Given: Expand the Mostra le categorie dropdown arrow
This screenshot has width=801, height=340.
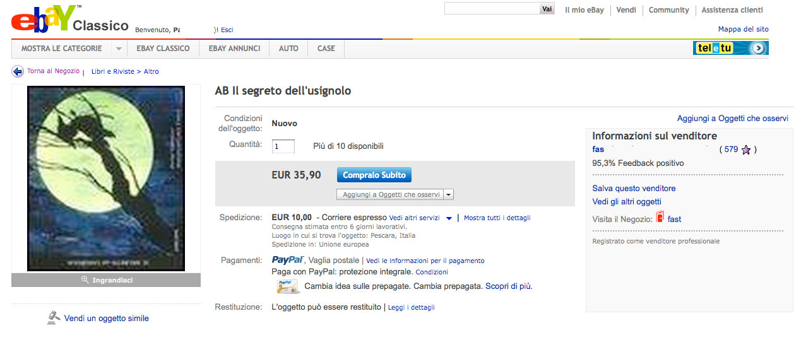Looking at the screenshot, I should click(118, 49).
